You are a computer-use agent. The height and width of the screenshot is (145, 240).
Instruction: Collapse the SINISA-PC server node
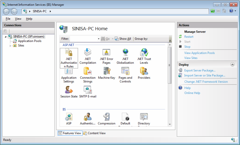point(6,37)
